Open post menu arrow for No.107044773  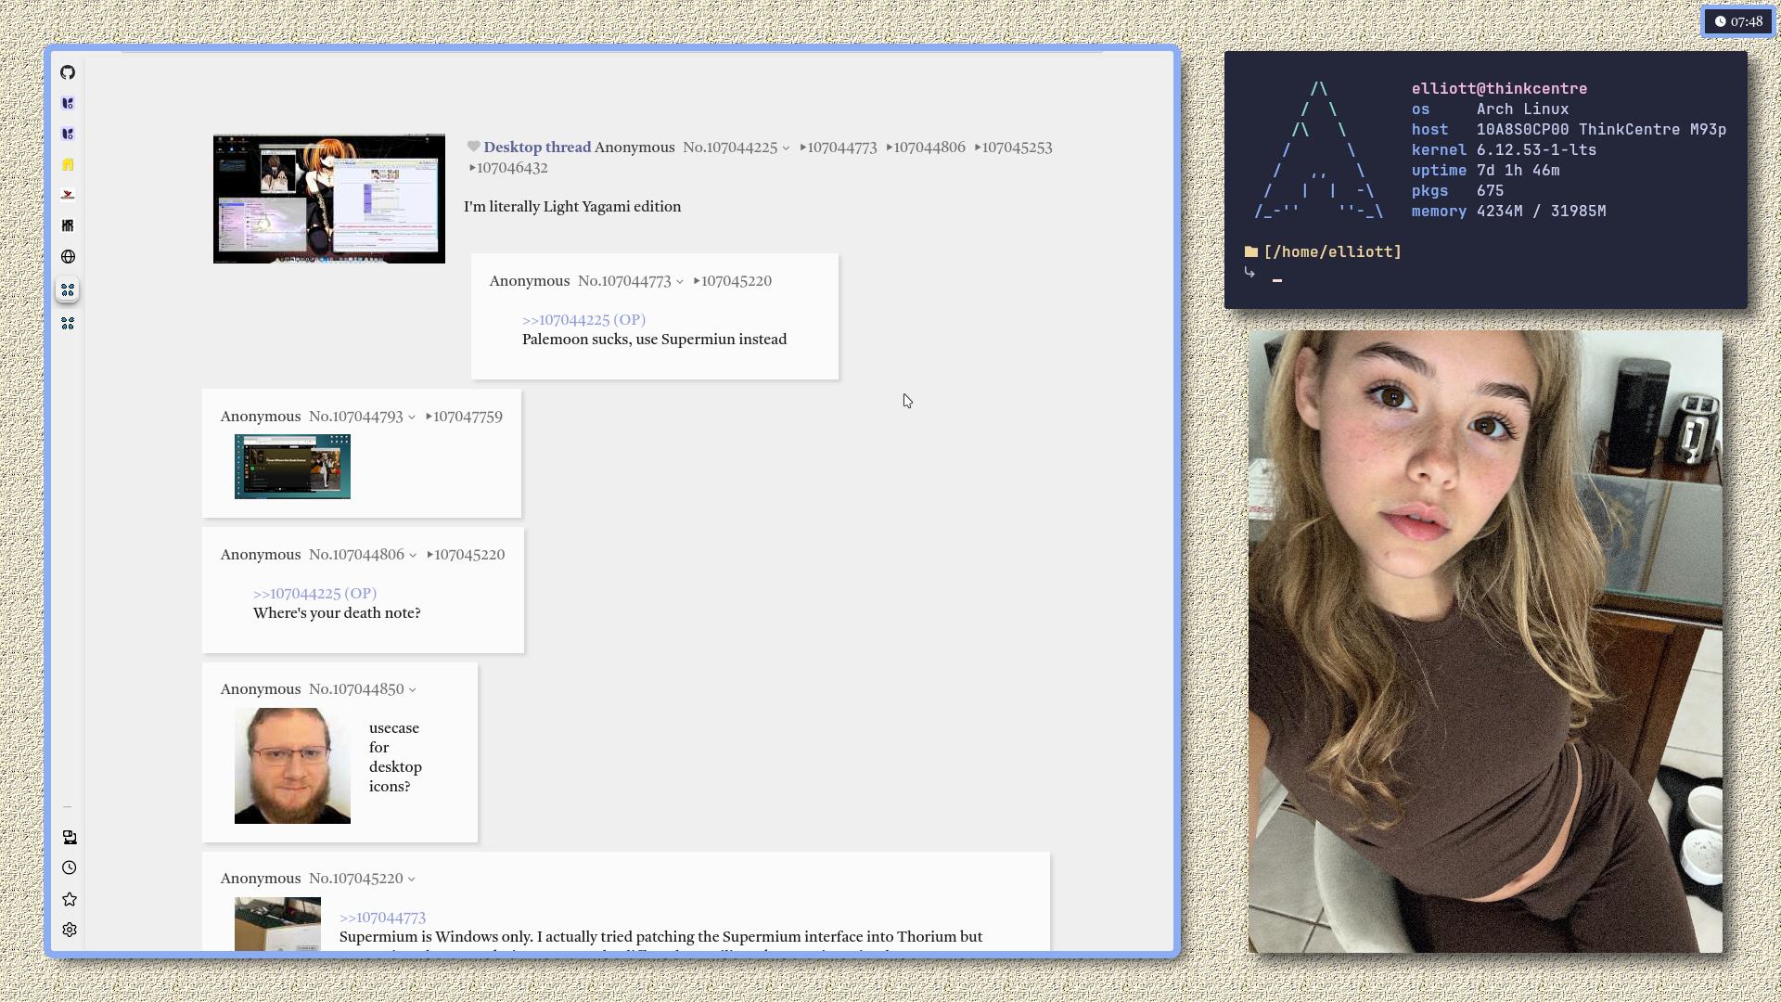[680, 282]
